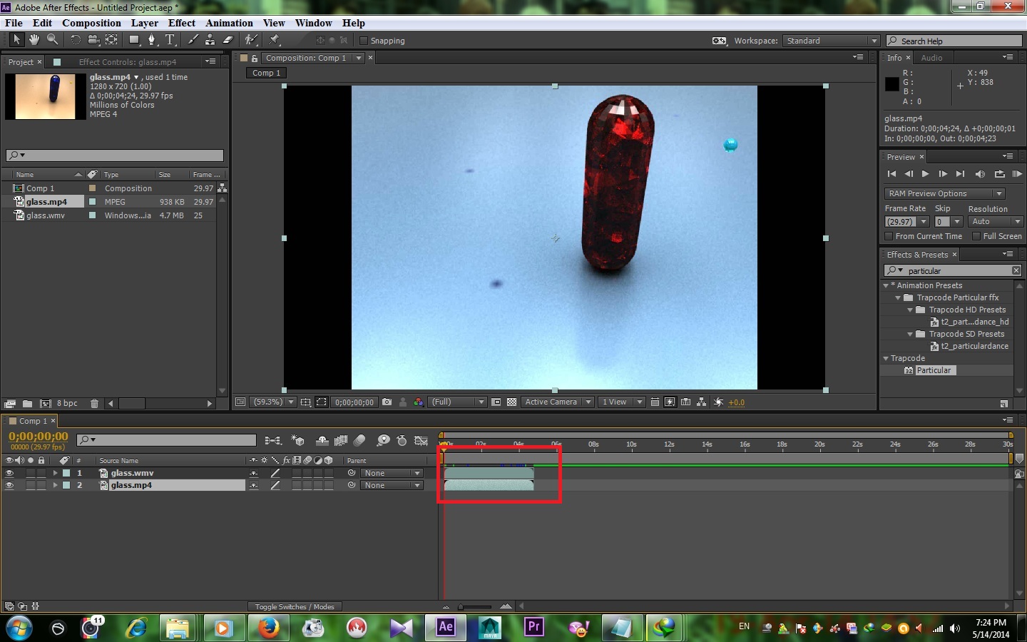Play the preview
Screen dimensions: 1027x642
tap(925, 173)
